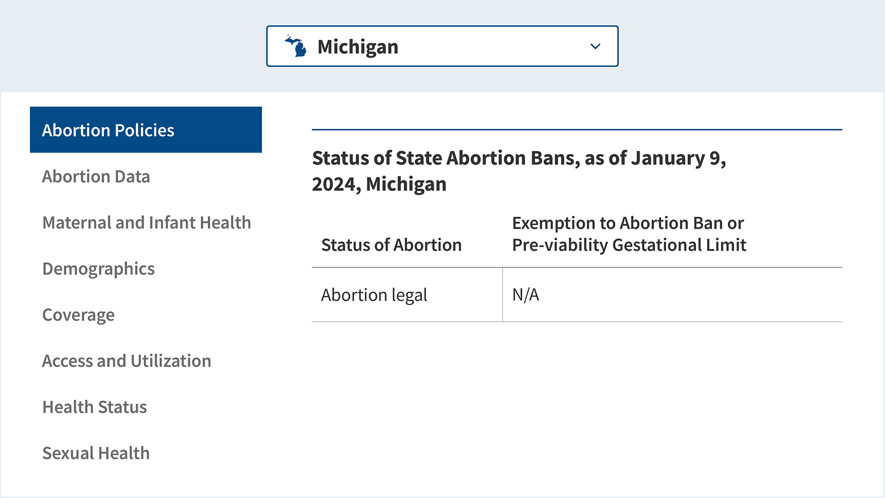Open the state selector chevron arrow
Image resolution: width=885 pixels, height=498 pixels.
click(x=595, y=47)
